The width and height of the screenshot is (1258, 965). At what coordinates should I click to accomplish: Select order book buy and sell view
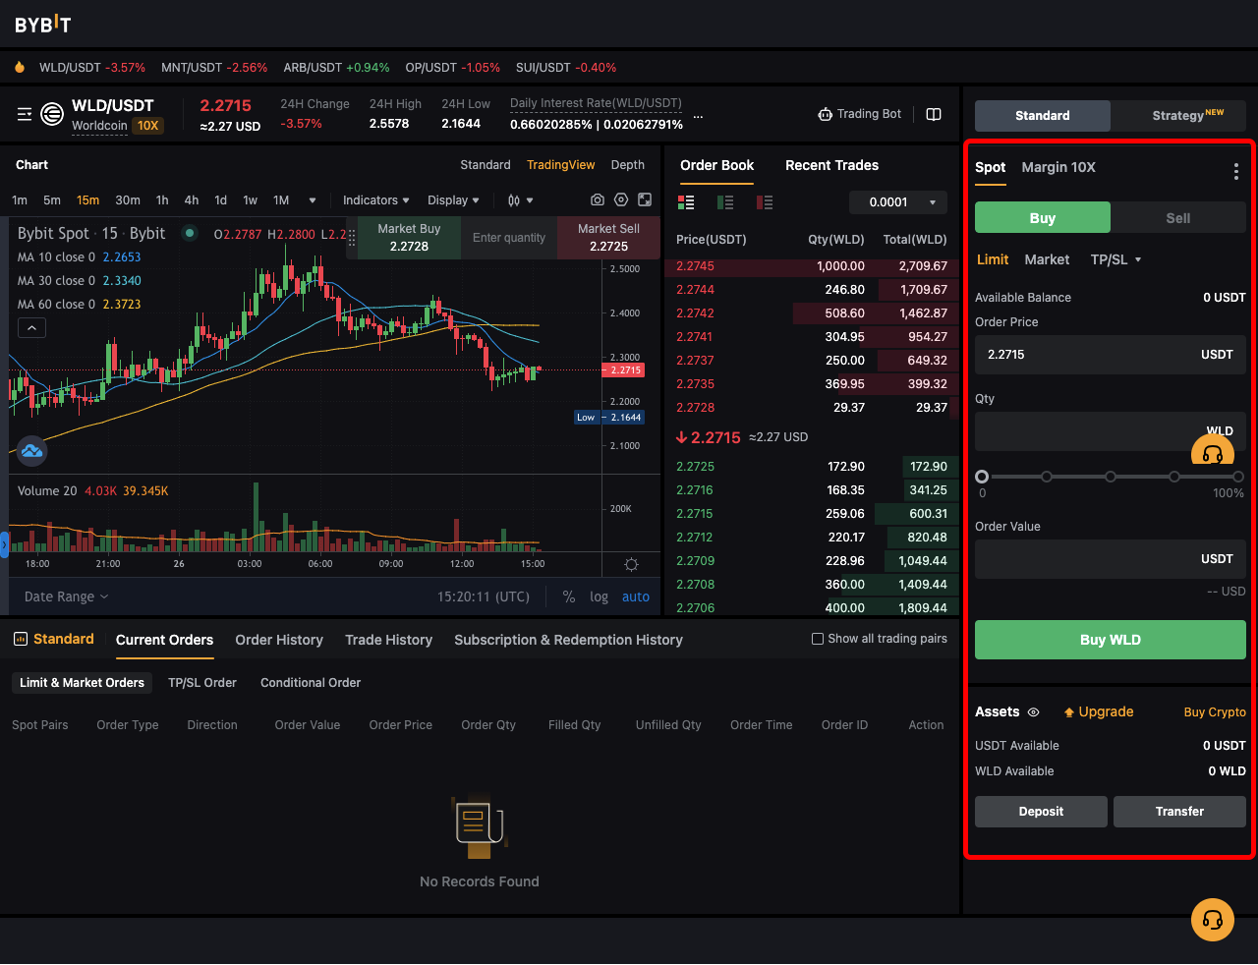686,202
